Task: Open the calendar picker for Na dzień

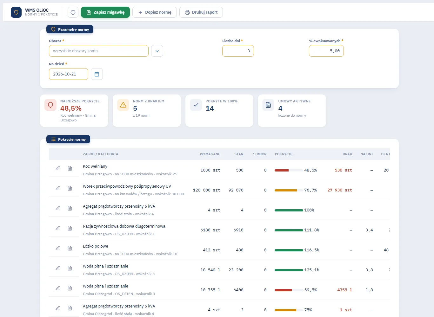Action: [x=97, y=74]
